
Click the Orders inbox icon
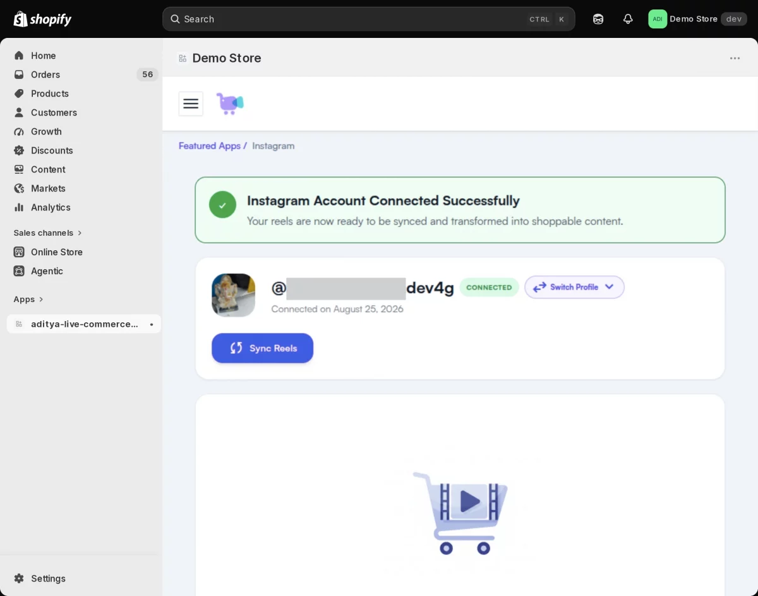click(19, 75)
